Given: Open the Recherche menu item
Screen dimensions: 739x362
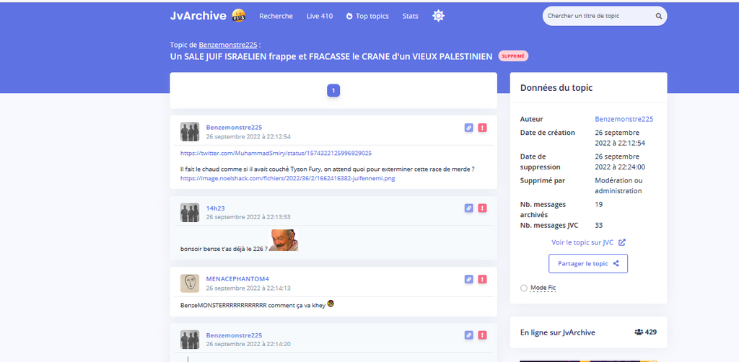Looking at the screenshot, I should pos(276,16).
